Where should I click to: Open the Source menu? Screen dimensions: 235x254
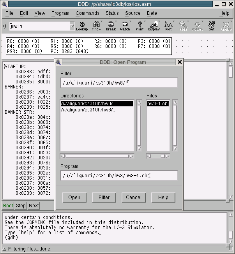point(133,13)
